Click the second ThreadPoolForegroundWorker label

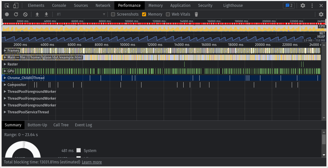coord(32,98)
